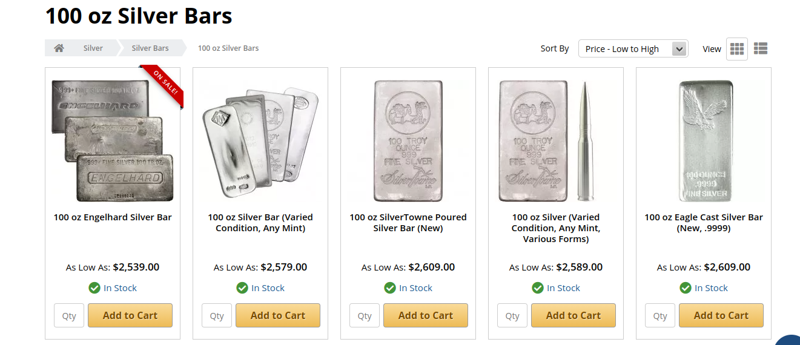The height and width of the screenshot is (345, 800).
Task: Open Engelhard Silver Bar product image
Action: tap(113, 141)
